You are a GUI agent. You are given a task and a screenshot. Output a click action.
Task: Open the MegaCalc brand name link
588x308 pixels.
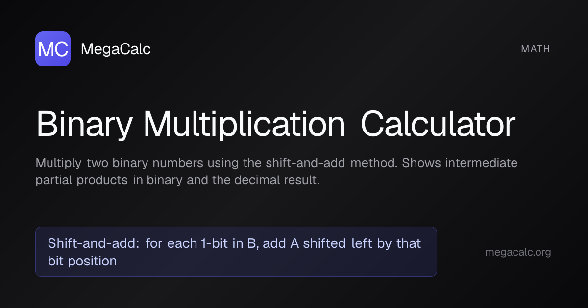click(116, 49)
